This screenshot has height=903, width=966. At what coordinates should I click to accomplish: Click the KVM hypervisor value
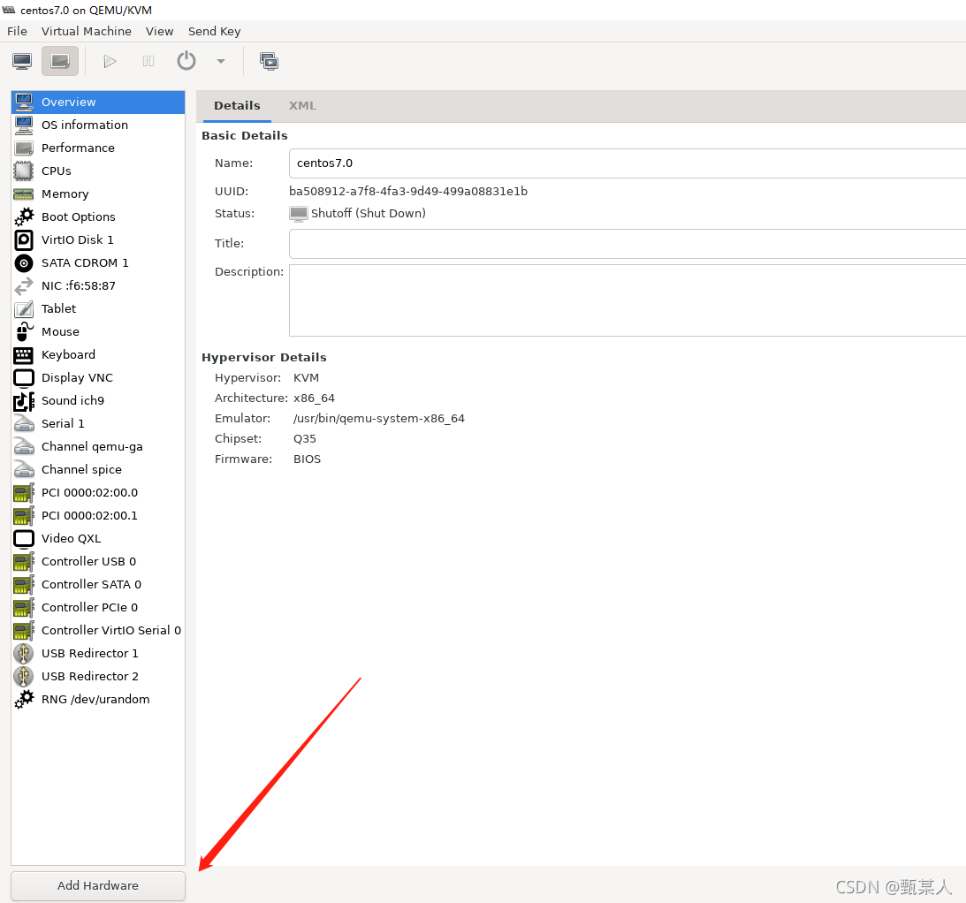click(306, 378)
